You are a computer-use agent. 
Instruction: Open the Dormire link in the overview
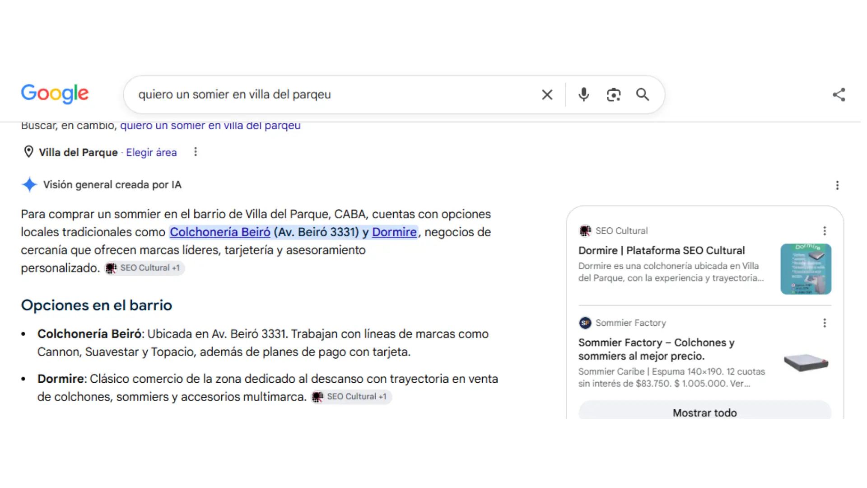(x=394, y=232)
